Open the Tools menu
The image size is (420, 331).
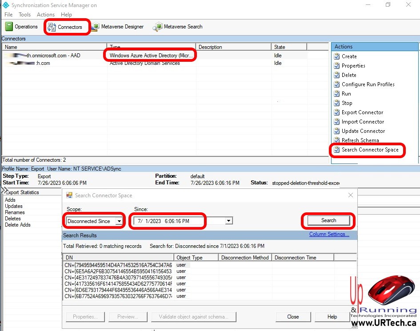pos(24,15)
